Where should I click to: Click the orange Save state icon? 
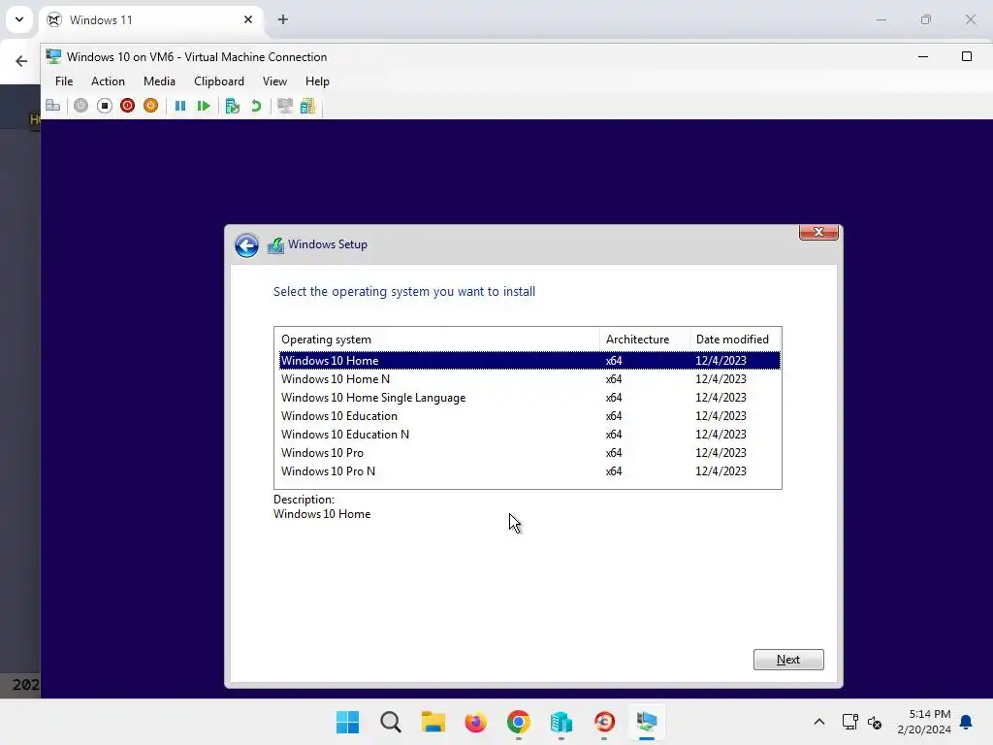click(x=150, y=106)
